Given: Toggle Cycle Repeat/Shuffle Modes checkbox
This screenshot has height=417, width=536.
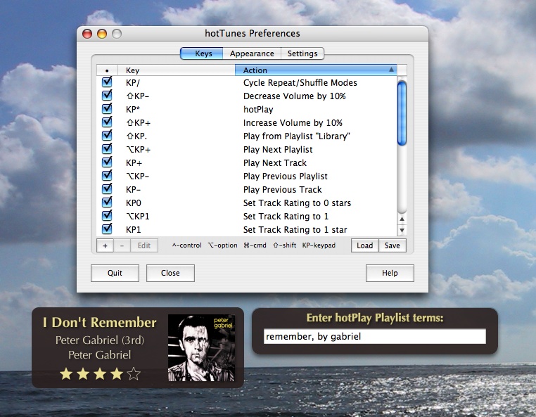Looking at the screenshot, I should (x=107, y=82).
